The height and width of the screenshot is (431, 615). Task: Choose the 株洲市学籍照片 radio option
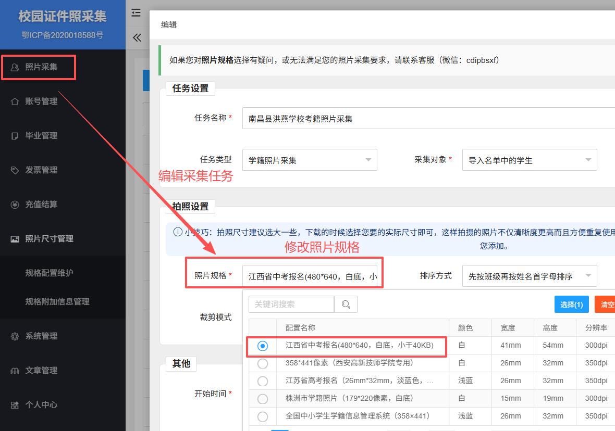[x=263, y=399]
